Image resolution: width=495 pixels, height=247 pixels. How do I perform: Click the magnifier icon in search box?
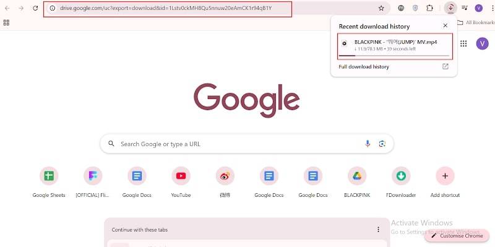pos(111,144)
